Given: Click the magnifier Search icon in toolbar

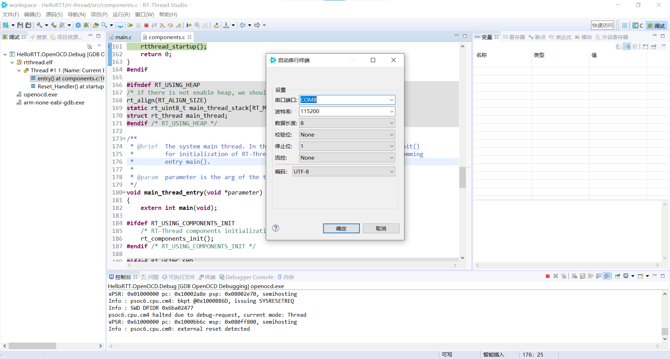Looking at the screenshot, I should [104, 25].
